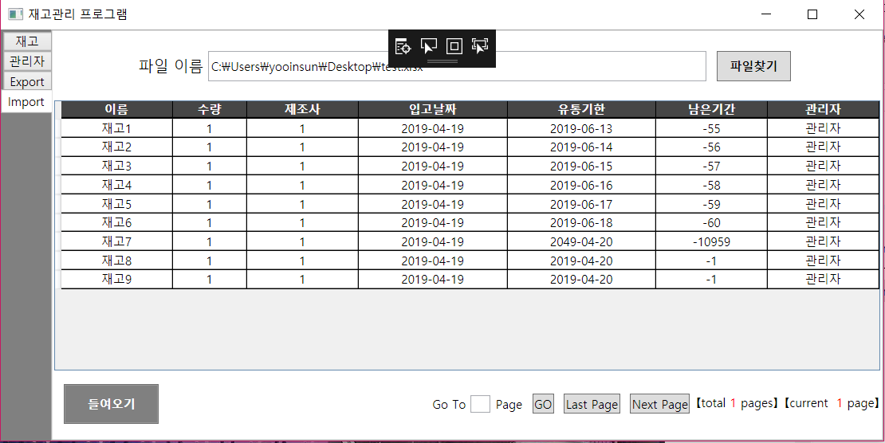Select remaining days value -59

click(712, 204)
